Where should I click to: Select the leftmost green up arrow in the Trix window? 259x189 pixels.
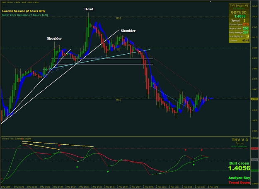point(77,167)
